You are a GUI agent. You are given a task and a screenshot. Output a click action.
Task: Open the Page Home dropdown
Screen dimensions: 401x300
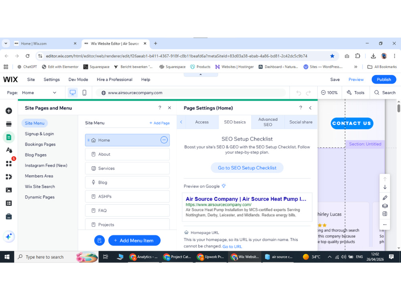coord(39,93)
